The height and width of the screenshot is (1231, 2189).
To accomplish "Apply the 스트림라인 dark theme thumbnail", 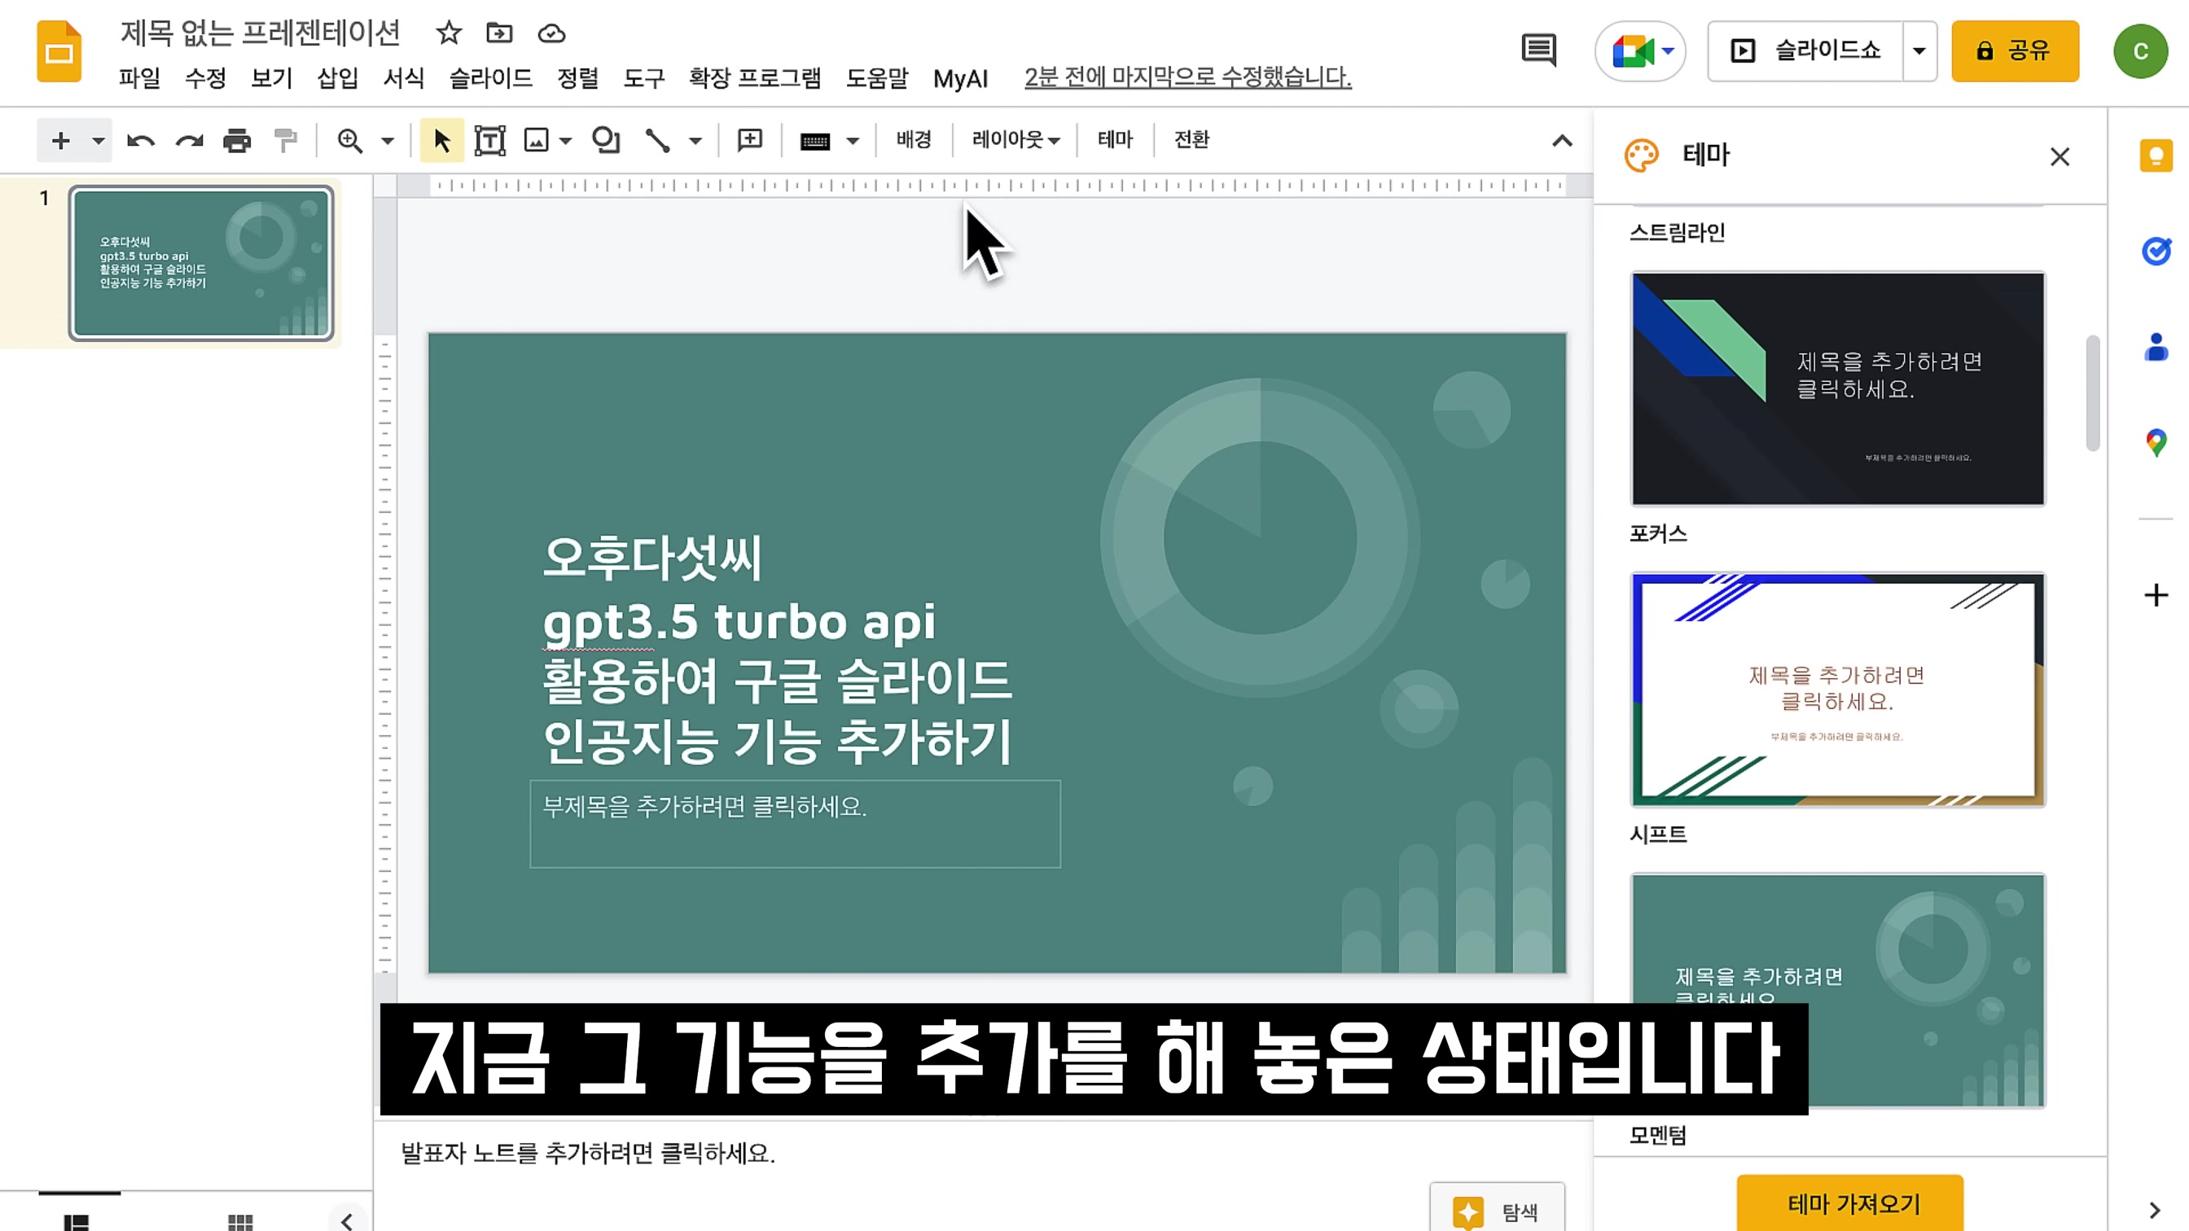I will (1837, 389).
